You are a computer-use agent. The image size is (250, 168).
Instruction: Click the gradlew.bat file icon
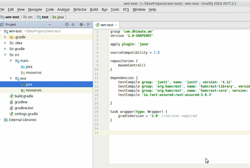click(11, 108)
